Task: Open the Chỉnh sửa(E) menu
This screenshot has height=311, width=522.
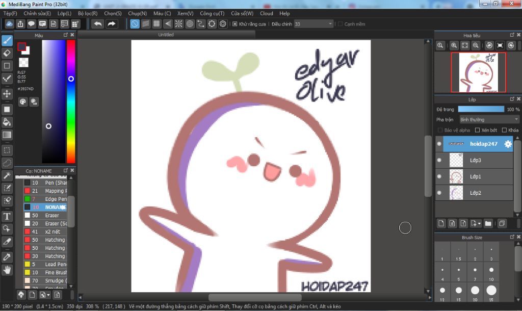Action: [x=37, y=13]
